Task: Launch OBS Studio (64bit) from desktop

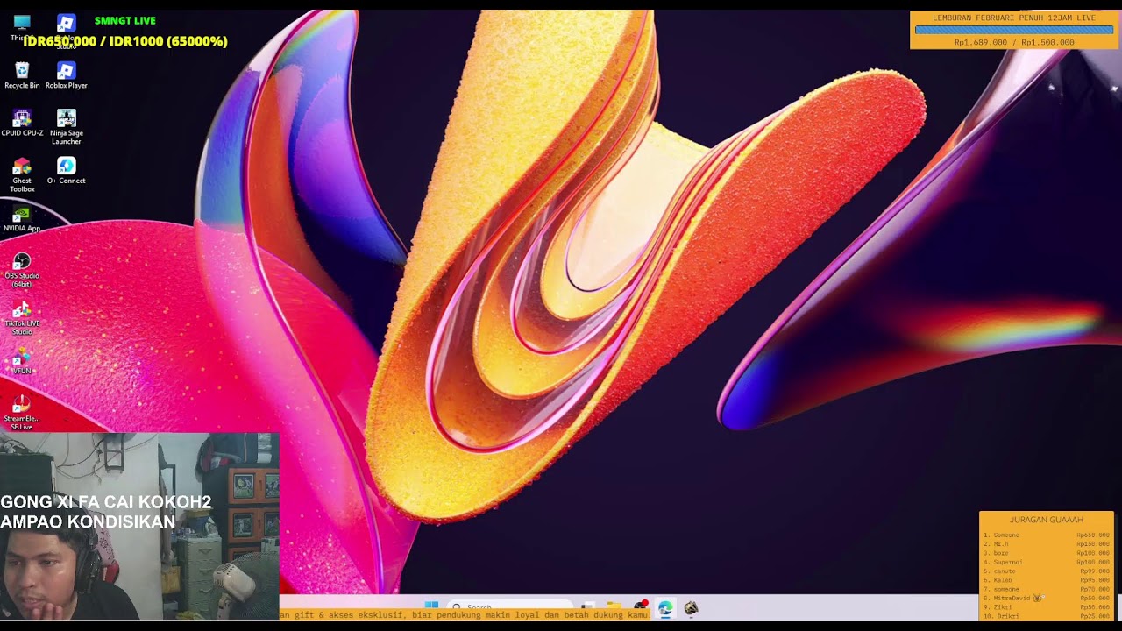Action: pyautogui.click(x=22, y=270)
